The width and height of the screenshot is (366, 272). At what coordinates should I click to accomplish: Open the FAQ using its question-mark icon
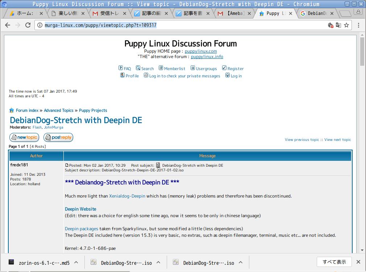120,68
